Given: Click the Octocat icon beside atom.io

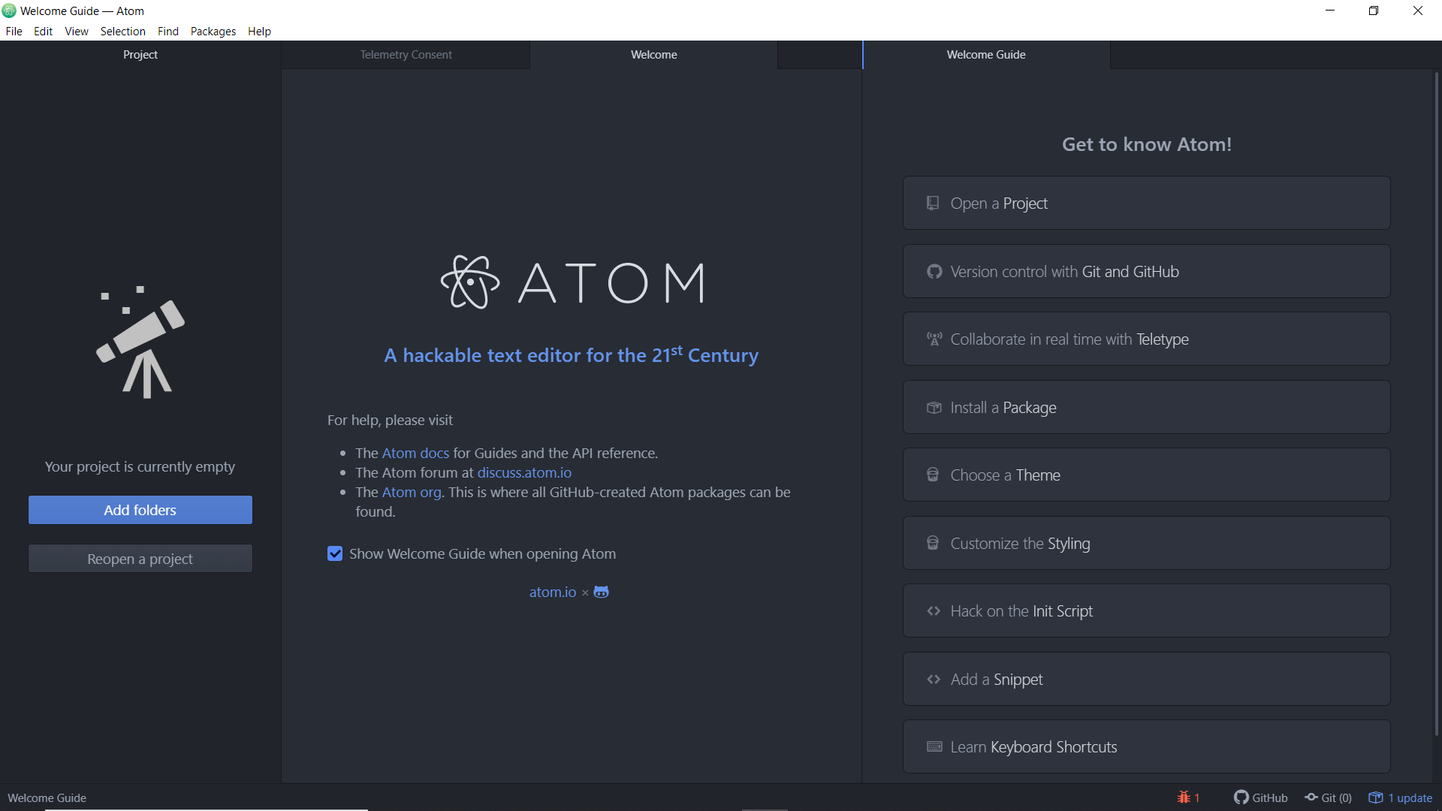Looking at the screenshot, I should 601,592.
